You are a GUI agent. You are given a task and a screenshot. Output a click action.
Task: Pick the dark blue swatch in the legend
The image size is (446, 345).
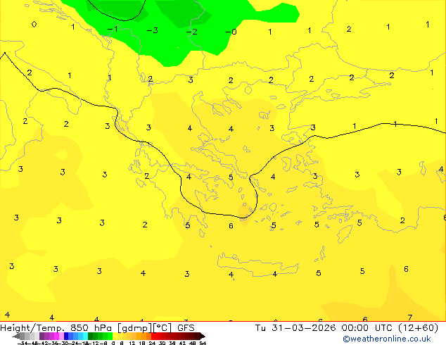tap(66, 336)
